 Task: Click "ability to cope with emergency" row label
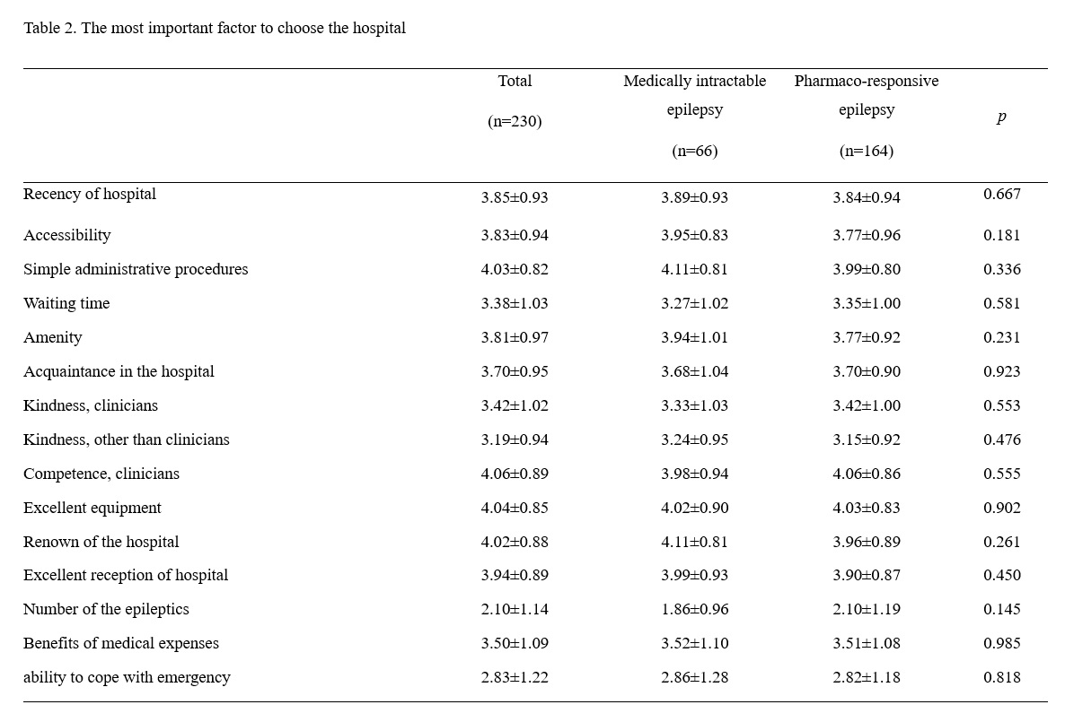click(x=127, y=677)
